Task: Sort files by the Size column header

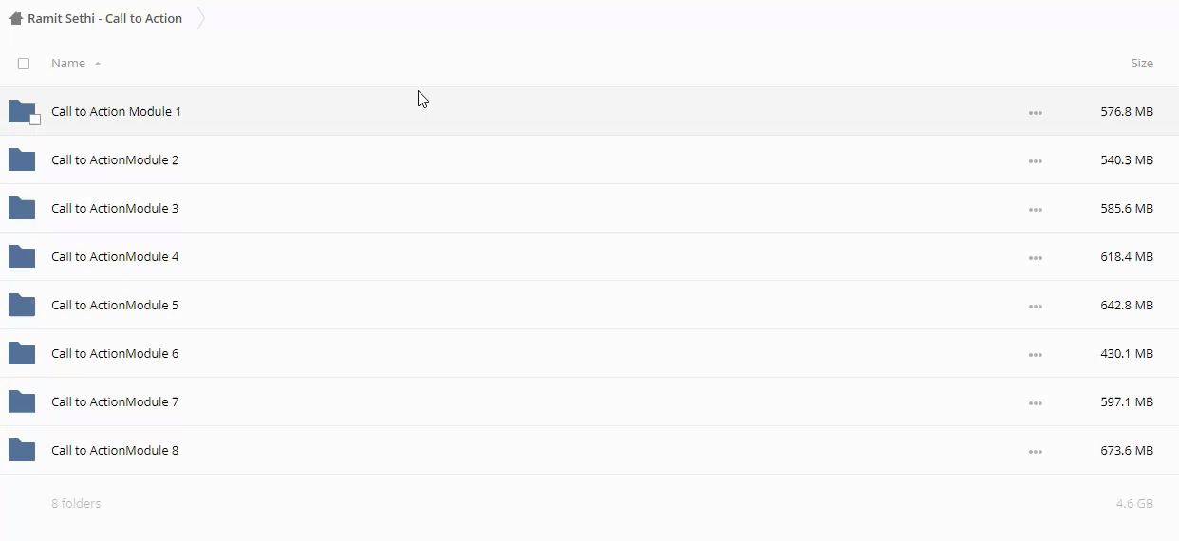Action: (1141, 64)
